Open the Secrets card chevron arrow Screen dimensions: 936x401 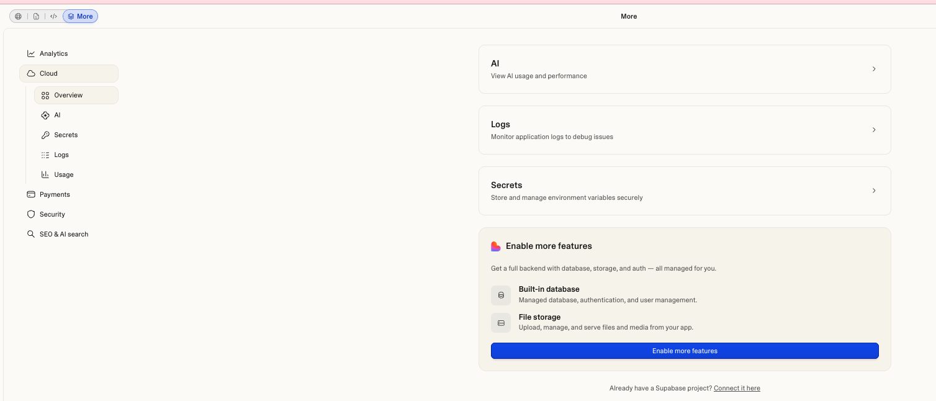coord(874,191)
